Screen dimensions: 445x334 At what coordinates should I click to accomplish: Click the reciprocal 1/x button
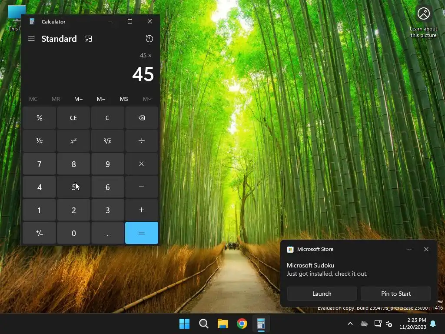point(40,141)
